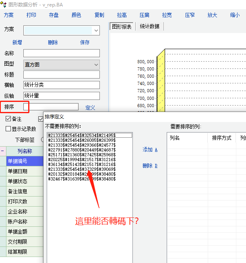Viewport: 246px width, 263px height.
Task: Click into the 名称 text field
Action: tap(61, 53)
